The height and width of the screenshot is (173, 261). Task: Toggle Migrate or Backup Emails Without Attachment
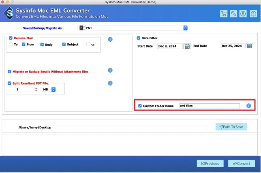9,72
